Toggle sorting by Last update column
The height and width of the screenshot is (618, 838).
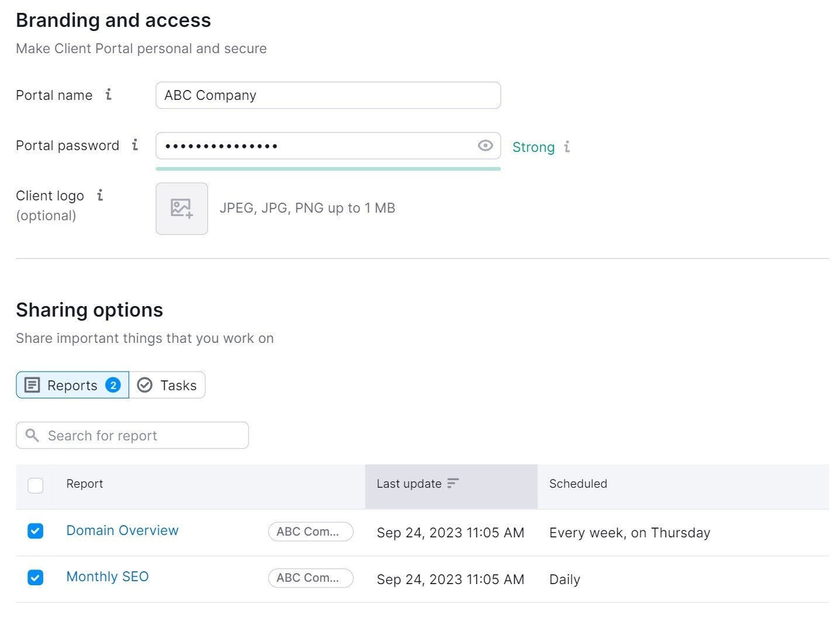pos(453,484)
